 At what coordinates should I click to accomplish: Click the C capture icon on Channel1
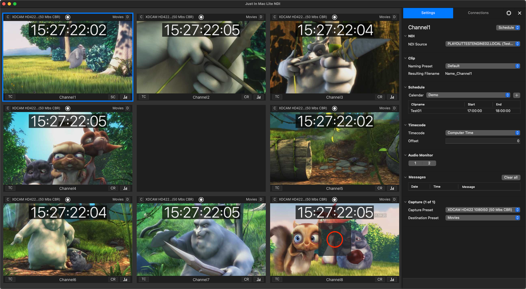(x=8, y=17)
